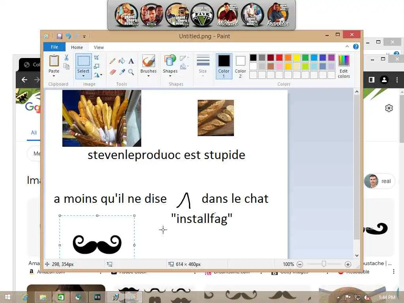Click the Edit colors rainbow icon

[x=344, y=61]
